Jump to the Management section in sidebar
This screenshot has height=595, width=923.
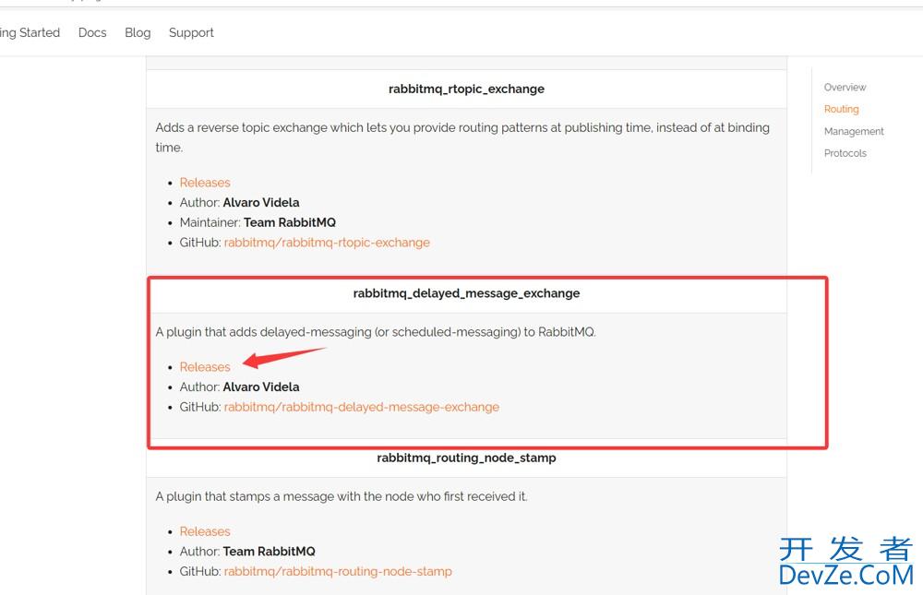click(x=854, y=131)
